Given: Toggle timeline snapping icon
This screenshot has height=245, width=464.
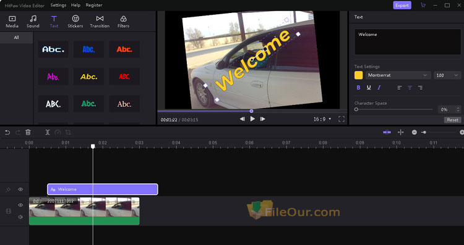Looking at the screenshot, I should pos(387,133).
